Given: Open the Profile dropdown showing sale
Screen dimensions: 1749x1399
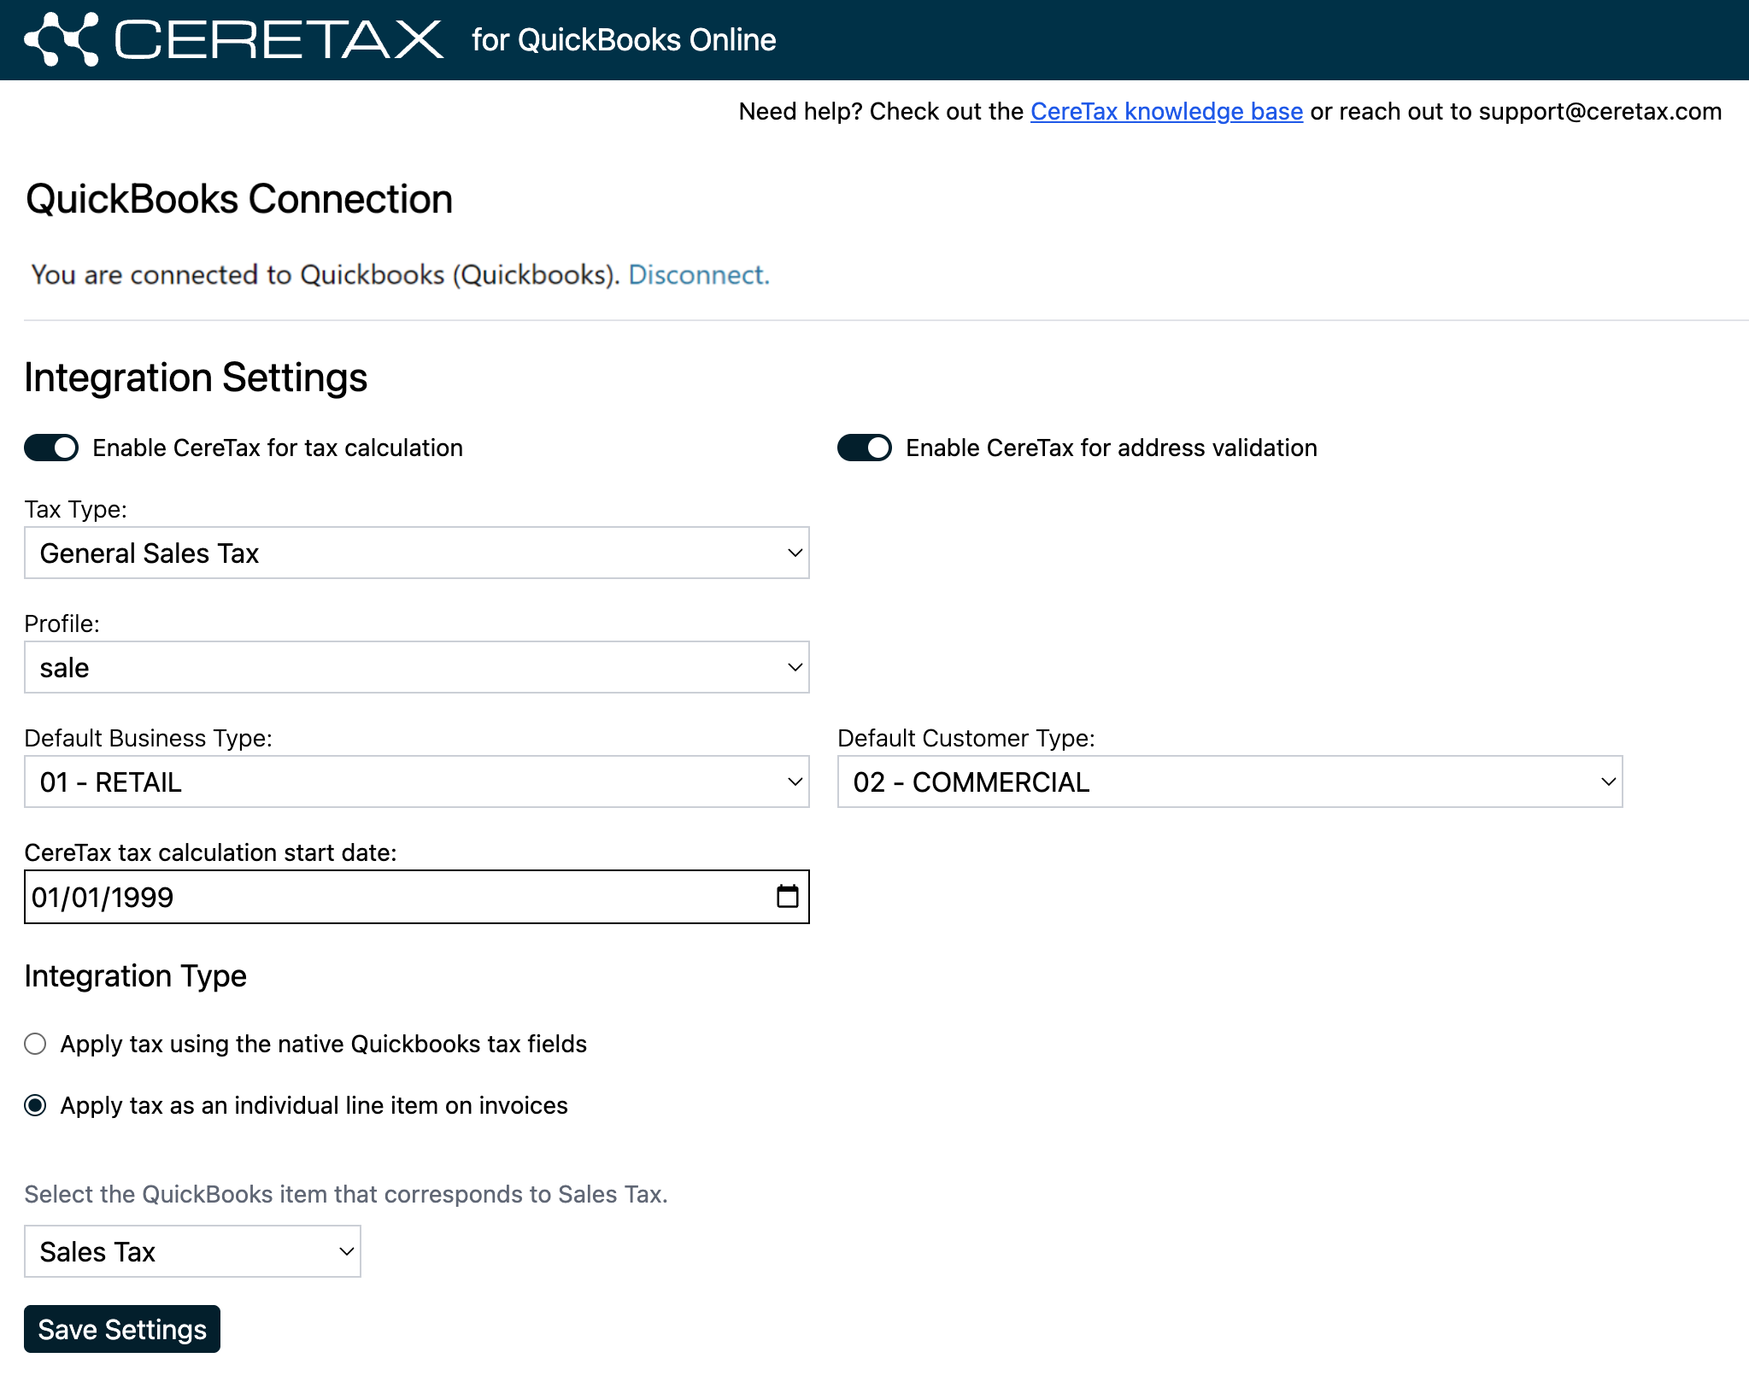Looking at the screenshot, I should (x=417, y=667).
